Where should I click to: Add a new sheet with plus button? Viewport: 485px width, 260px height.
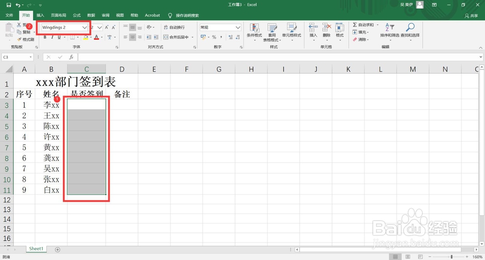[57, 249]
